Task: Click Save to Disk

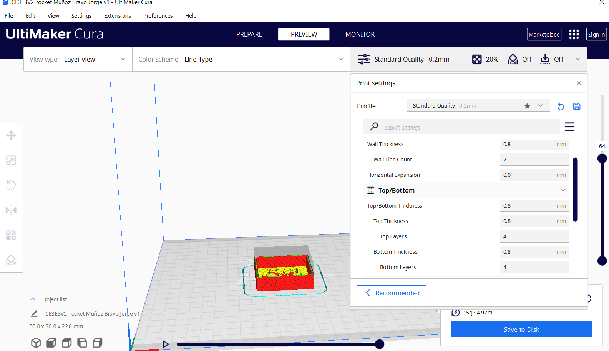Action: pos(521,329)
